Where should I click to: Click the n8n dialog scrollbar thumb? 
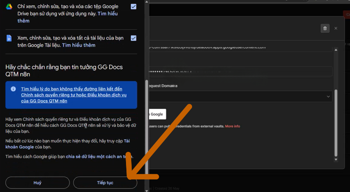point(336,123)
